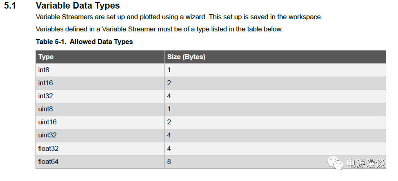The height and width of the screenshot is (181, 398).
Task: Select the uint32 type cell
Action: click(x=47, y=135)
